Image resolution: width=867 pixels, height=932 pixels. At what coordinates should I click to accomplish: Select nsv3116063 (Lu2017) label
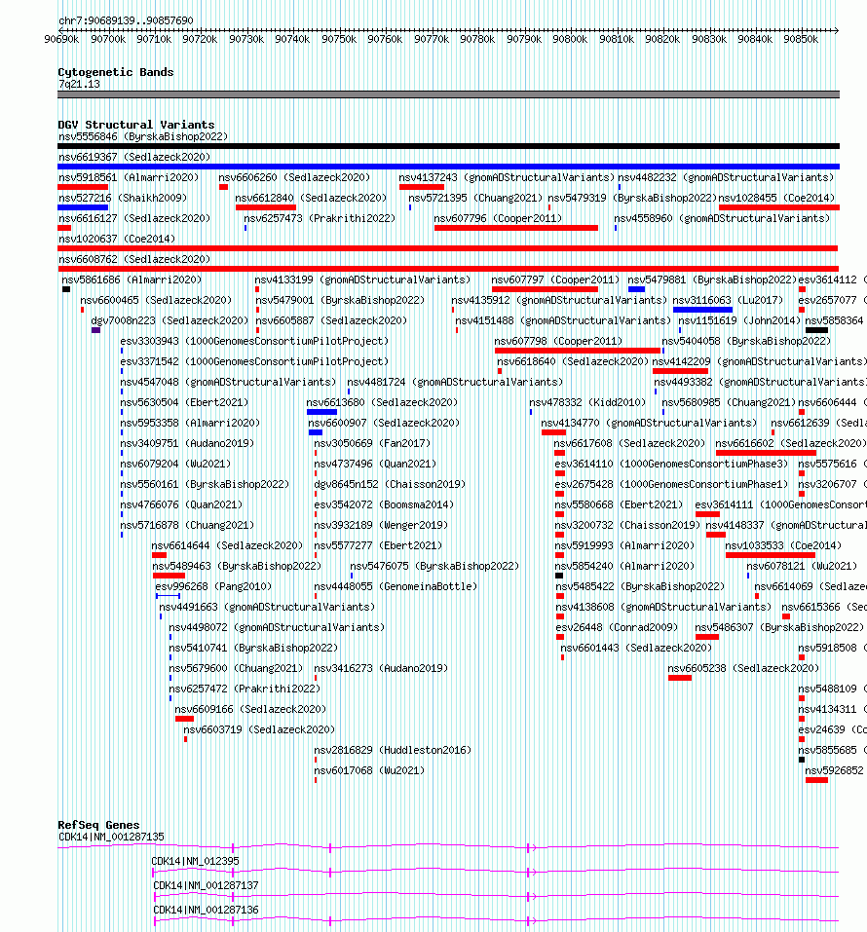[729, 300]
